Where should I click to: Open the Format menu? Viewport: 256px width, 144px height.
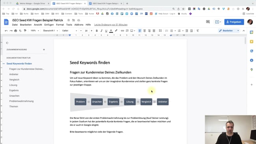[x=60, y=25]
